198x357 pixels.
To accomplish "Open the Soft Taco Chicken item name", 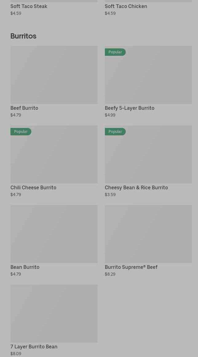I will 126,6.
